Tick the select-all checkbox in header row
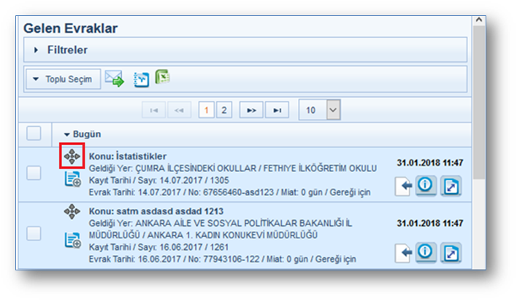 click(34, 134)
